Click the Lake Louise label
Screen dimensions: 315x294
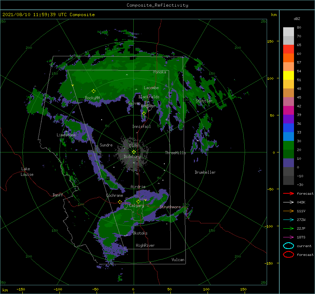coord(27,172)
